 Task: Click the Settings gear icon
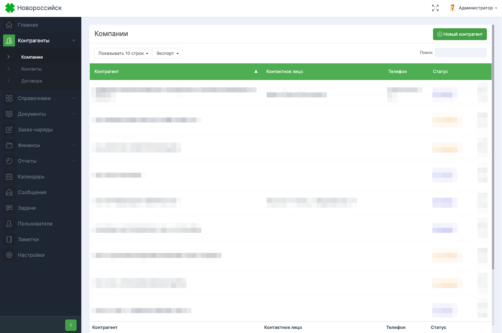click(x=9, y=255)
